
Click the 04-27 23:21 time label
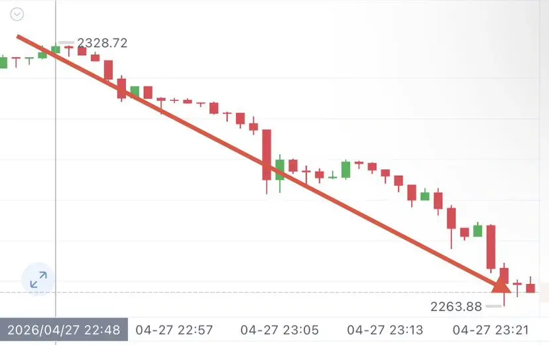pyautogui.click(x=491, y=330)
